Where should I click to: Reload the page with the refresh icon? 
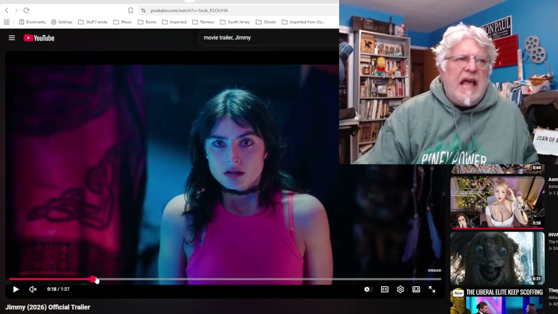coord(26,10)
